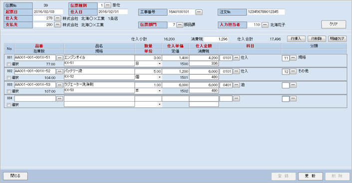The height and width of the screenshot is (183, 352).
Task: Click the 更新 button
Action: coord(310,176)
